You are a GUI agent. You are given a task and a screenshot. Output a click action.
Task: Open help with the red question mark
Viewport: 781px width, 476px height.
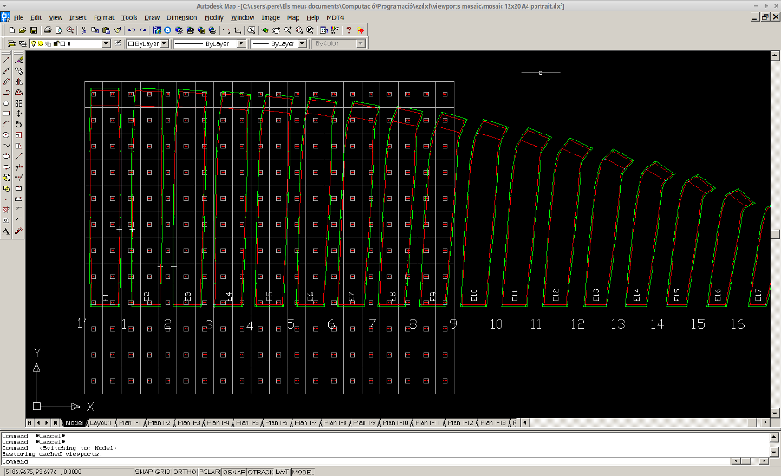pyautogui.click(x=349, y=30)
